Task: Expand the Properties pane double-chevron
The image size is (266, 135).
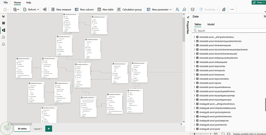Action: [x=188, y=17]
